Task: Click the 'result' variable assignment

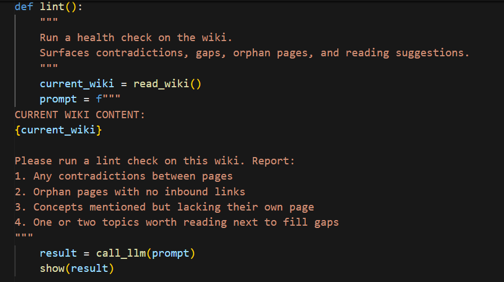Action: coord(58,253)
